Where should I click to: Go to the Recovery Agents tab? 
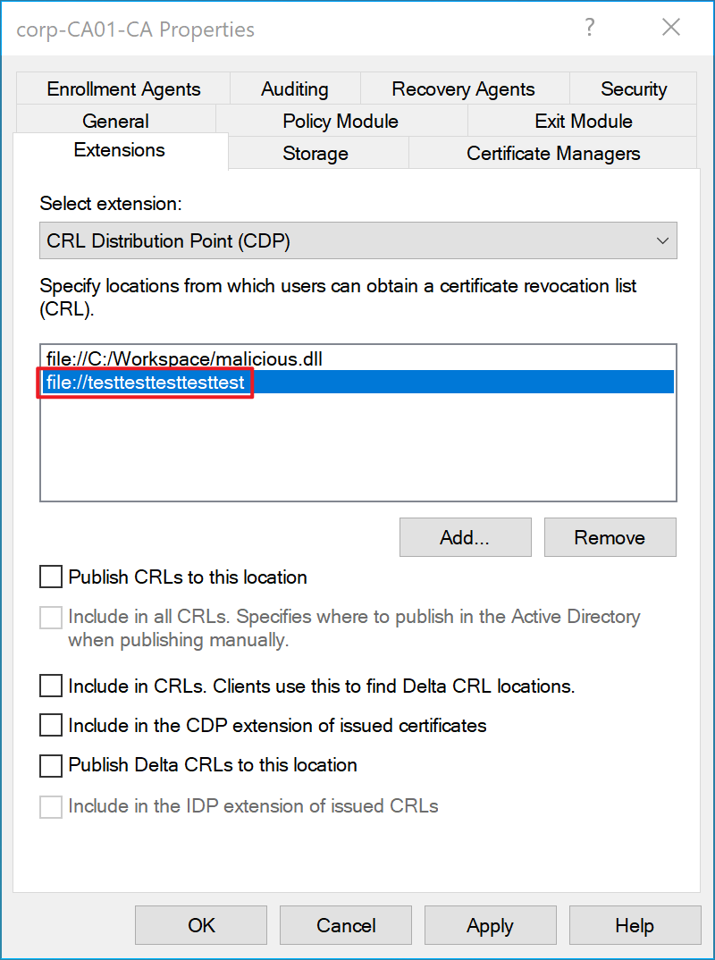[x=464, y=88]
